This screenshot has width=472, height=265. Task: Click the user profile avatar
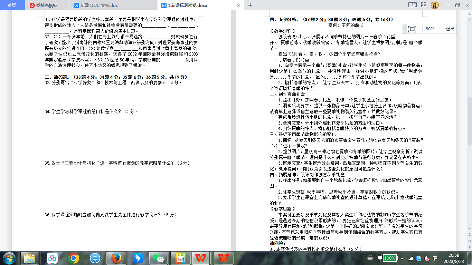[435, 5]
